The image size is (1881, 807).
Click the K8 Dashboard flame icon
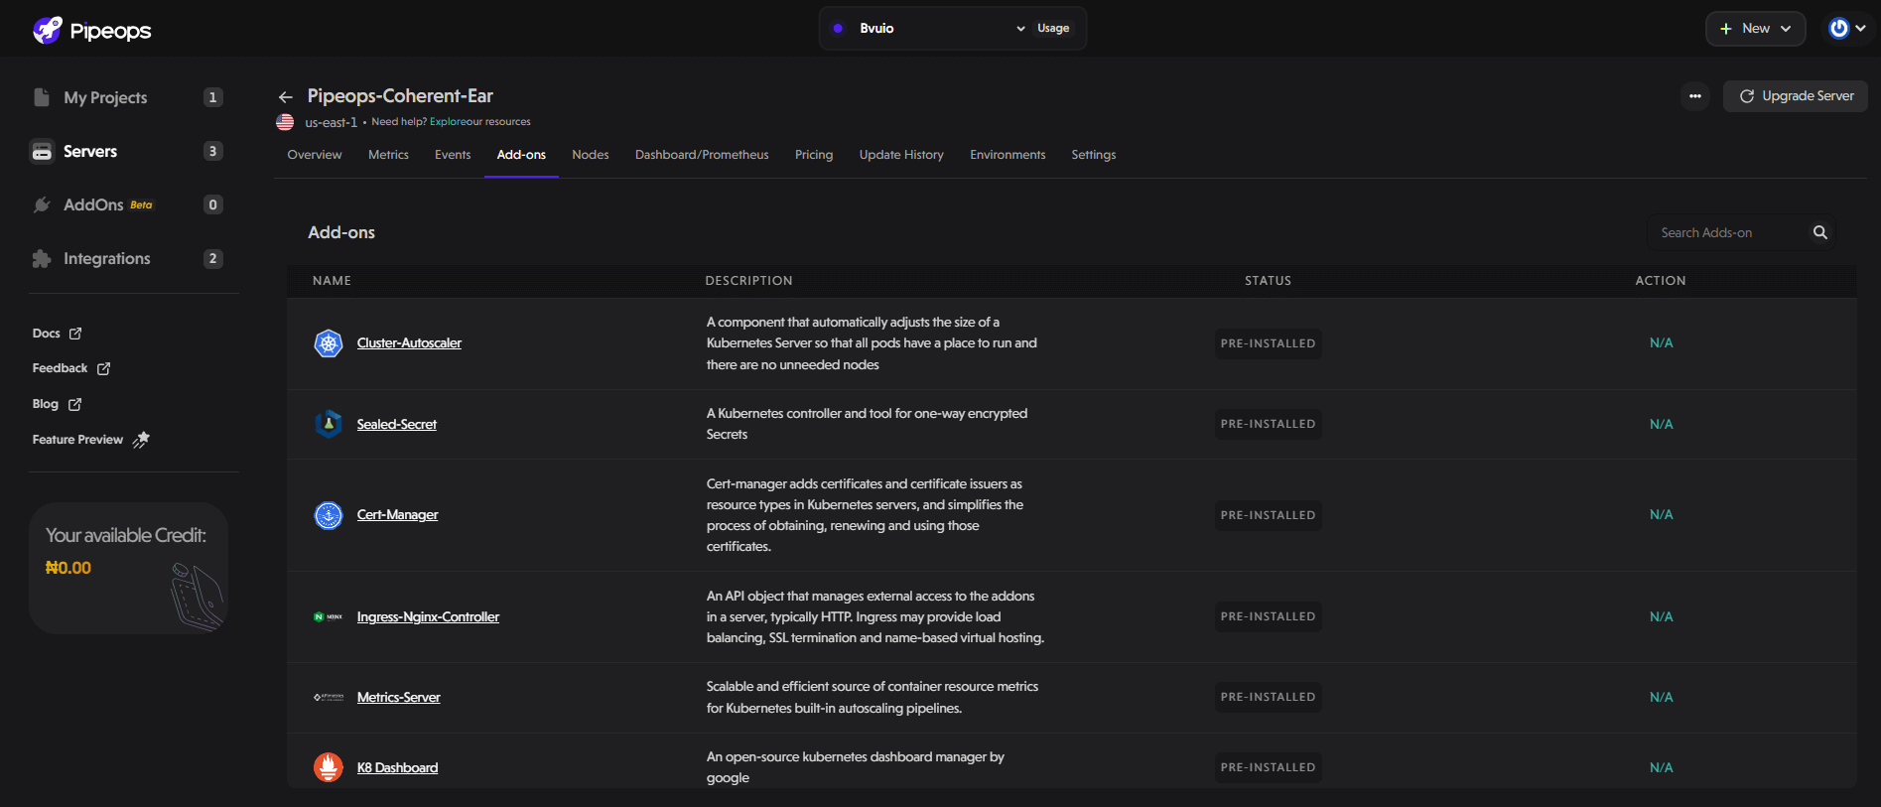(329, 767)
